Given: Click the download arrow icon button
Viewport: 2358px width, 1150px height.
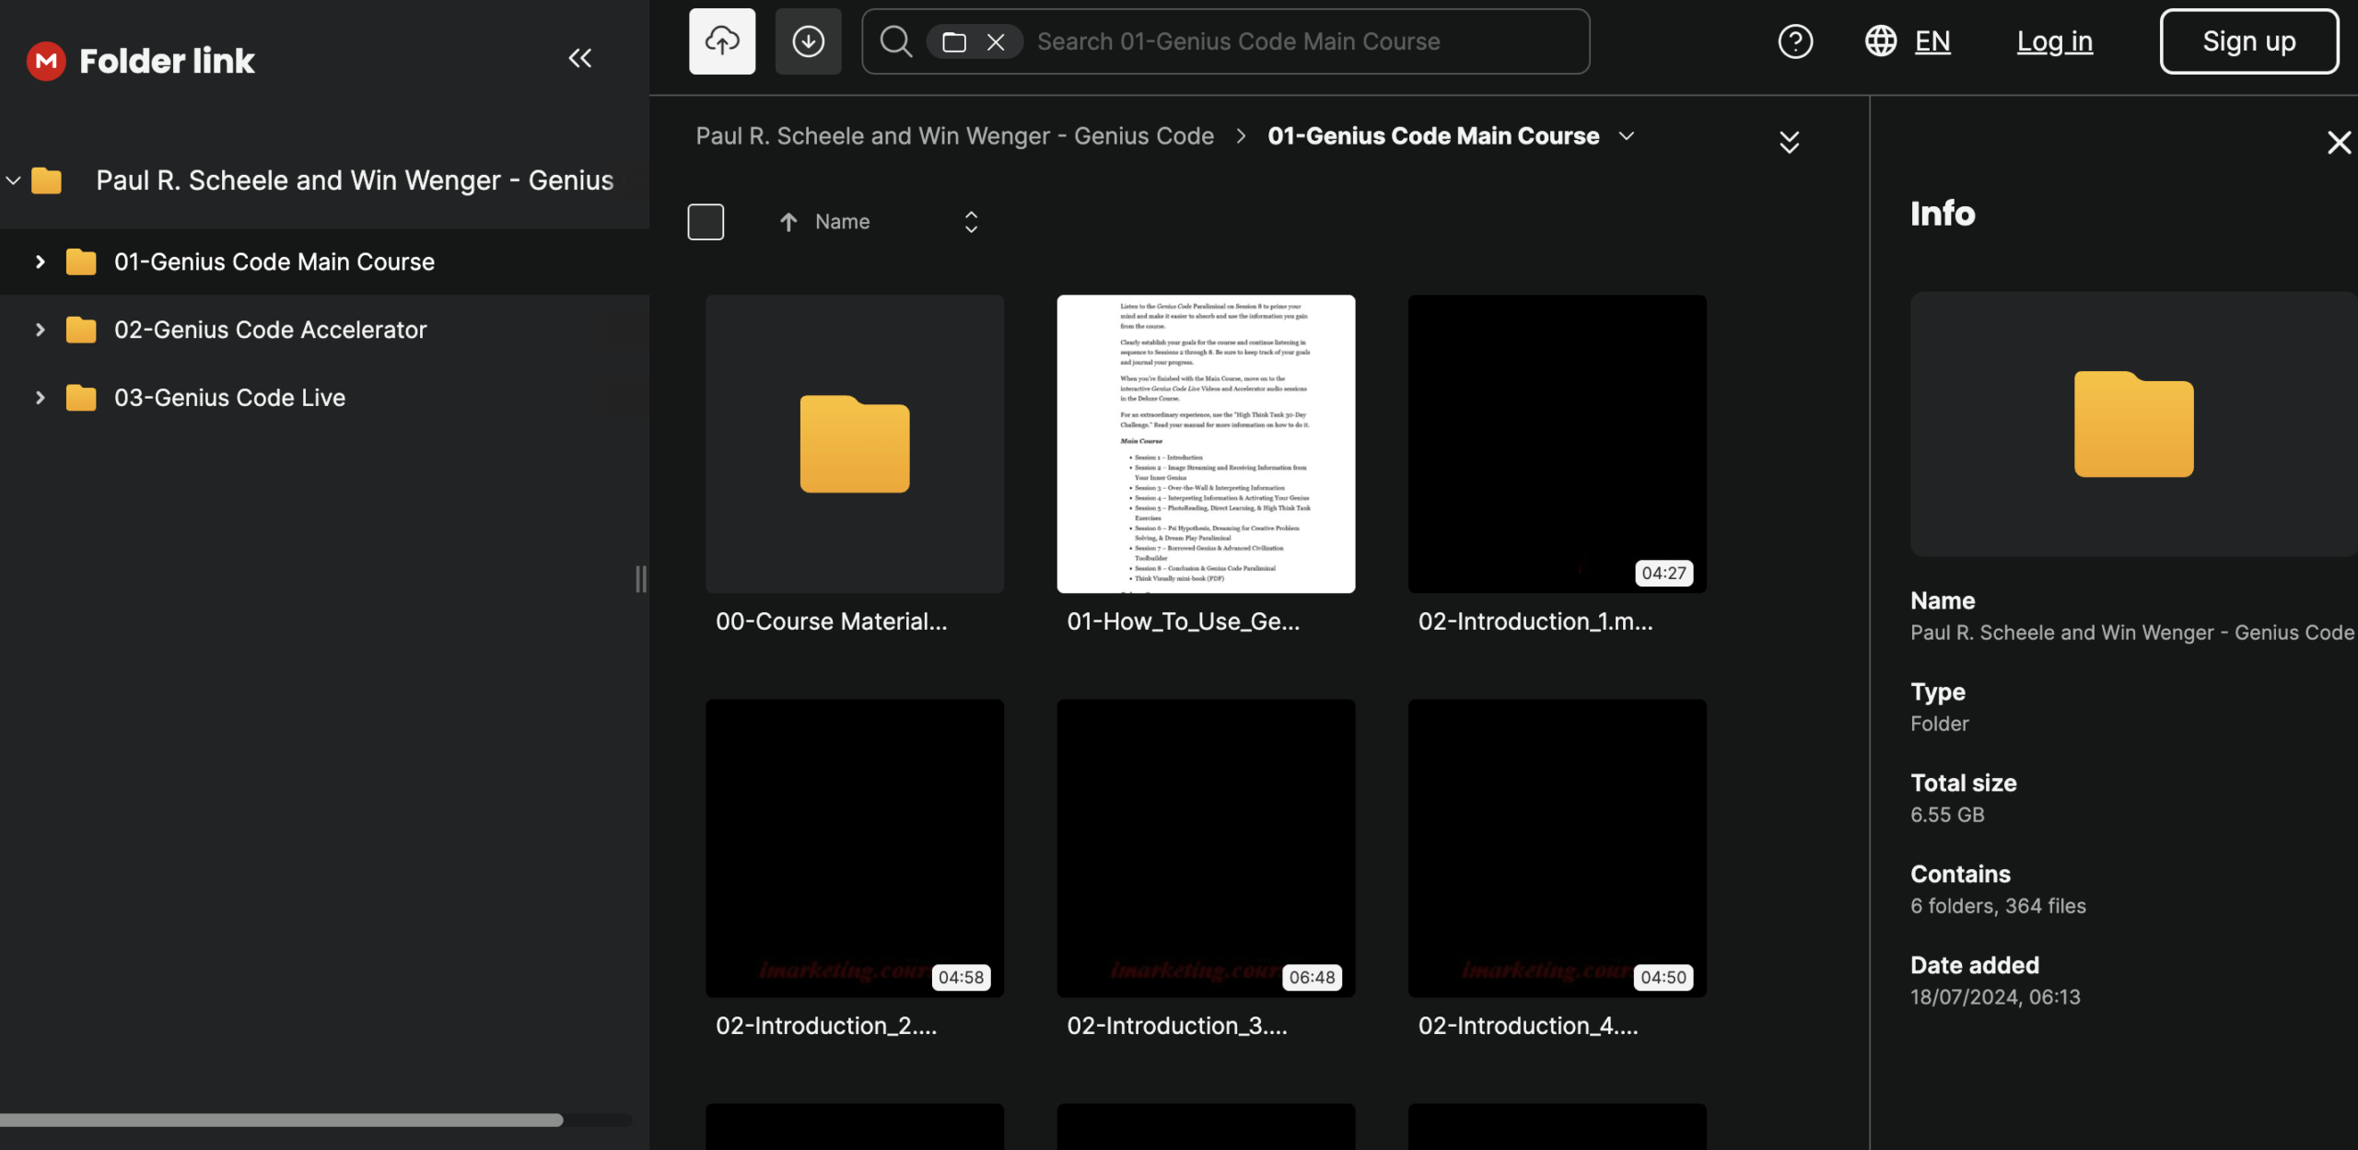Looking at the screenshot, I should click(x=808, y=41).
